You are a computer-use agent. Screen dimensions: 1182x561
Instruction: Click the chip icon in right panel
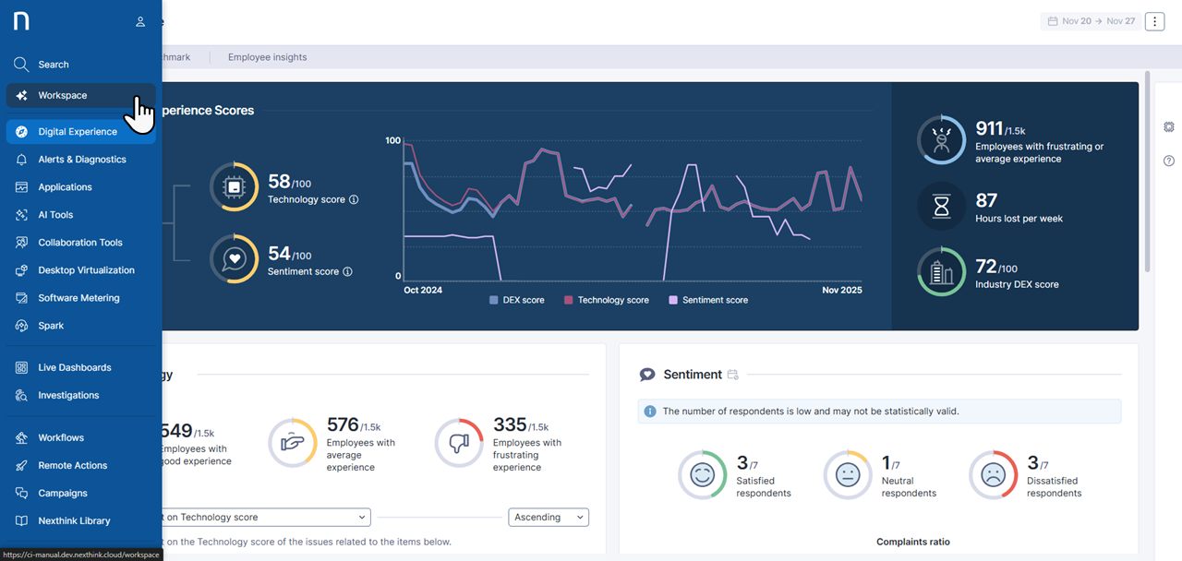click(x=1169, y=126)
